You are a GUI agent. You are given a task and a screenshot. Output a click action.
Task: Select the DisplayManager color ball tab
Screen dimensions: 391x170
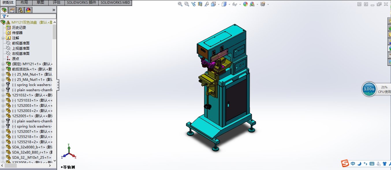pyautogui.click(x=28, y=10)
